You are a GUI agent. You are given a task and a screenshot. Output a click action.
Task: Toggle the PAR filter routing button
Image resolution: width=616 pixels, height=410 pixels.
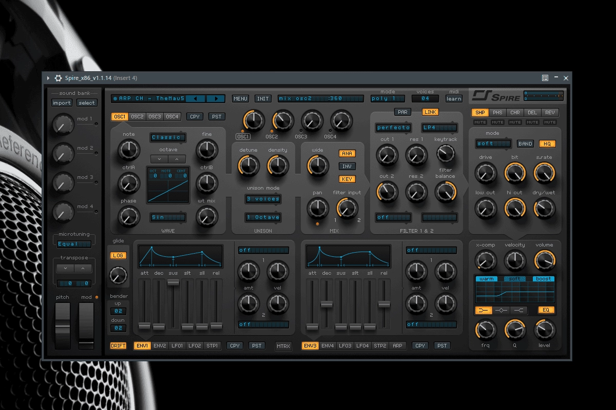(402, 112)
